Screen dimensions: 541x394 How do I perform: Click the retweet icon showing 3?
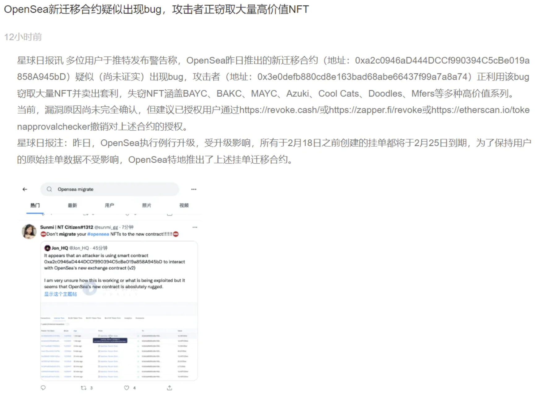(84, 388)
